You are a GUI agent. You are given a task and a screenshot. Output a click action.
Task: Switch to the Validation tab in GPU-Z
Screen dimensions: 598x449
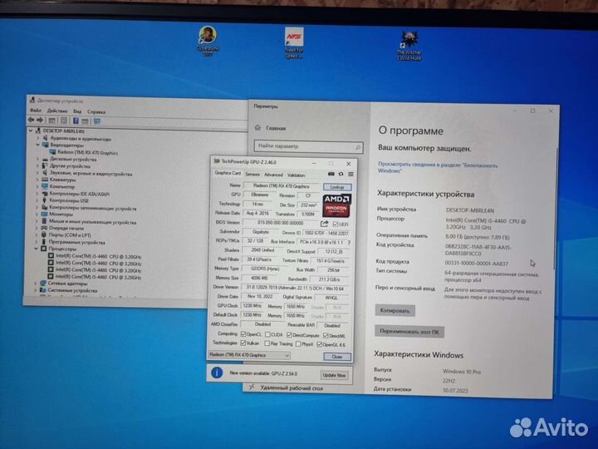pos(296,175)
